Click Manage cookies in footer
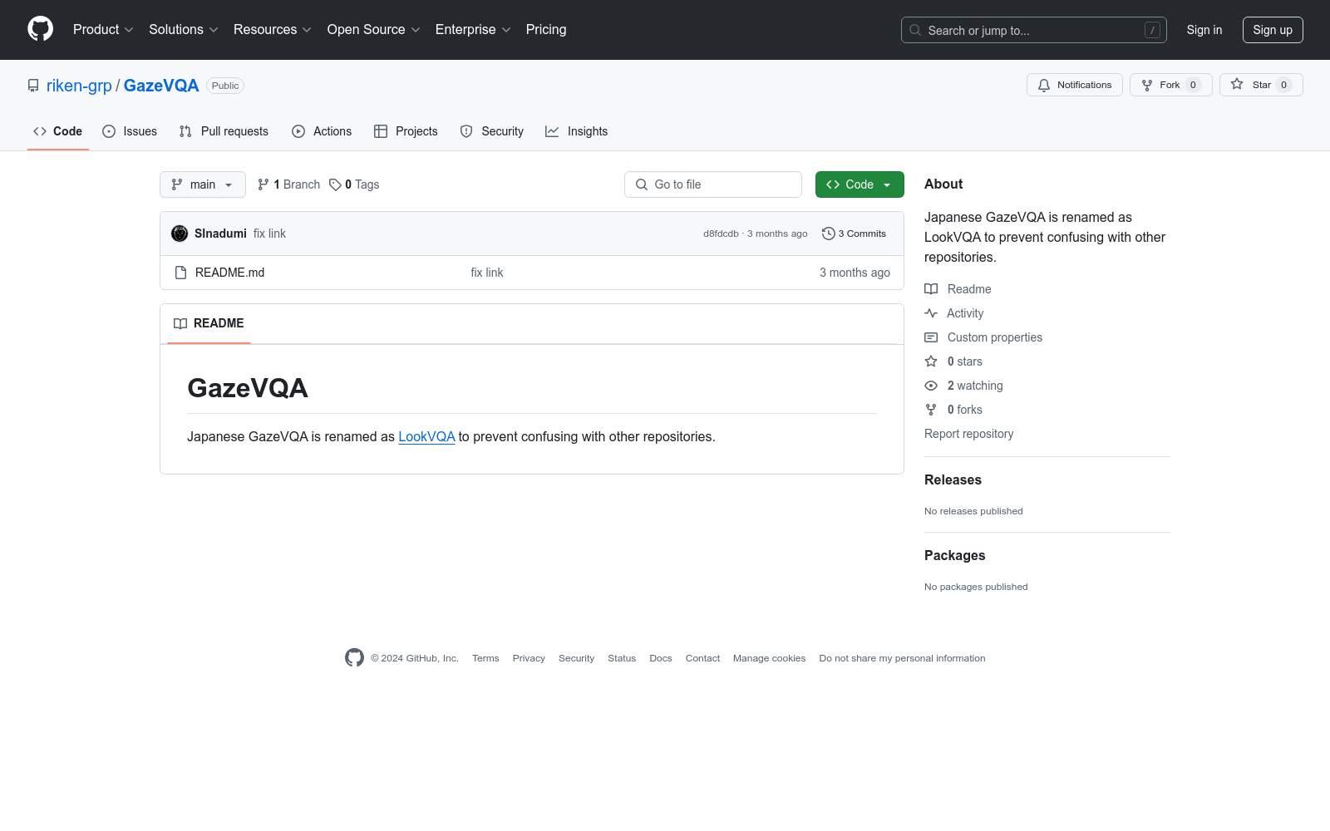This screenshot has width=1330, height=831. (770, 658)
